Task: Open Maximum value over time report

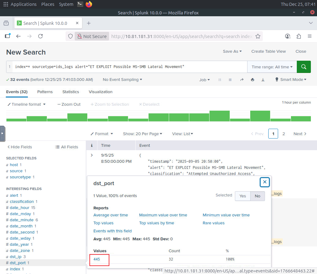Action: (163, 215)
